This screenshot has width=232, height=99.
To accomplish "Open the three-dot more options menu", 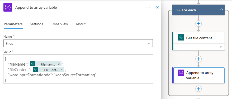I will tap(148, 7).
